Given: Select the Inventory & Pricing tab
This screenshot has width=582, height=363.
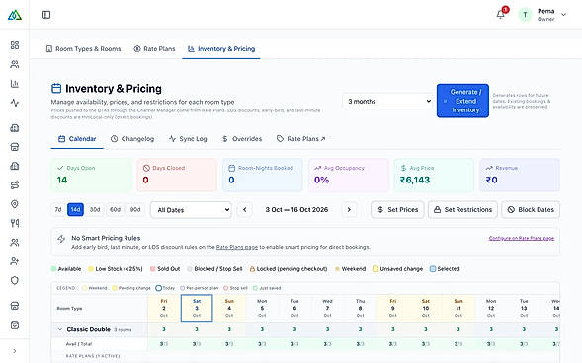Looking at the screenshot, I should pos(221,49).
